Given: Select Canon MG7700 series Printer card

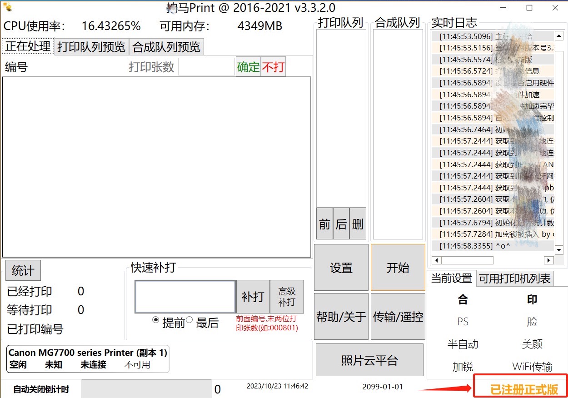Looking at the screenshot, I should coord(88,358).
